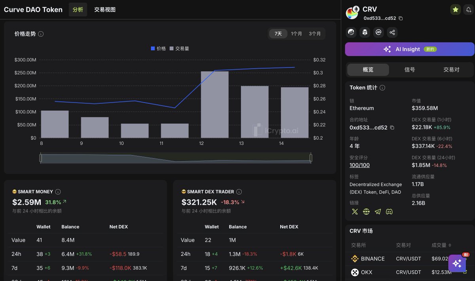This screenshot has height=281, width=475.
Task: Open the website globe icon
Action: click(367, 212)
